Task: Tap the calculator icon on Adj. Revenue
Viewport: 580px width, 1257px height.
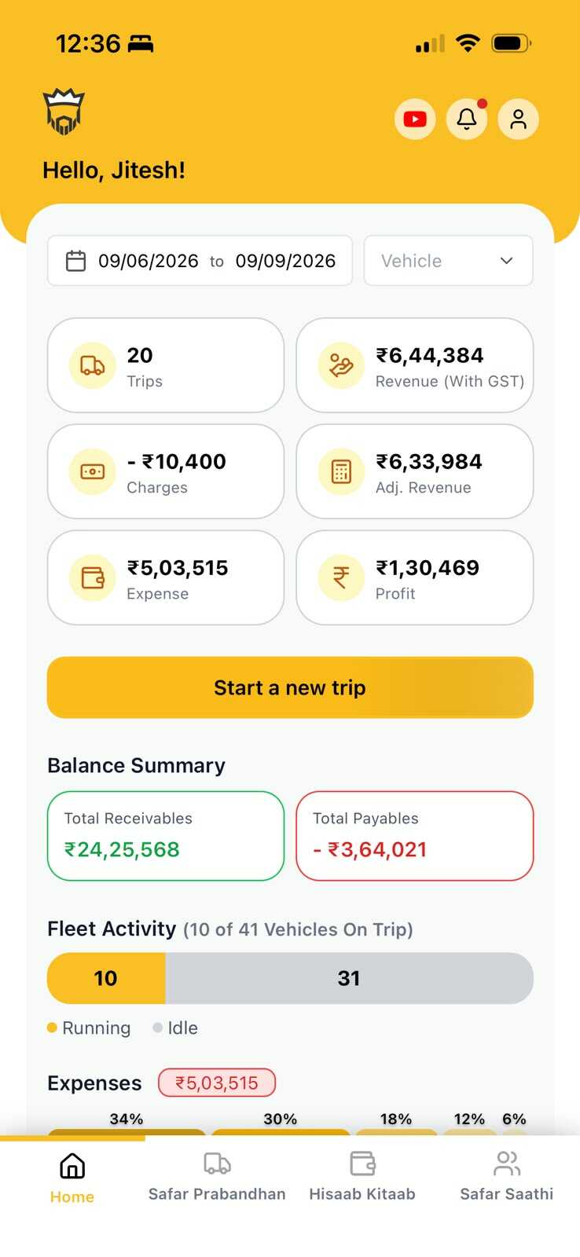Action: click(x=341, y=471)
